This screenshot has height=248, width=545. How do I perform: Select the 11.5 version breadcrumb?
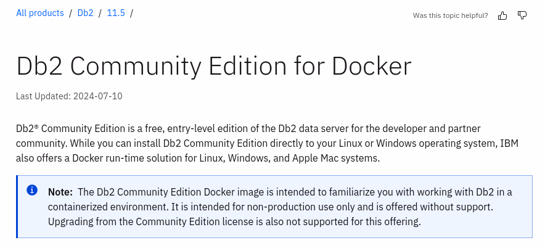pyautogui.click(x=116, y=13)
